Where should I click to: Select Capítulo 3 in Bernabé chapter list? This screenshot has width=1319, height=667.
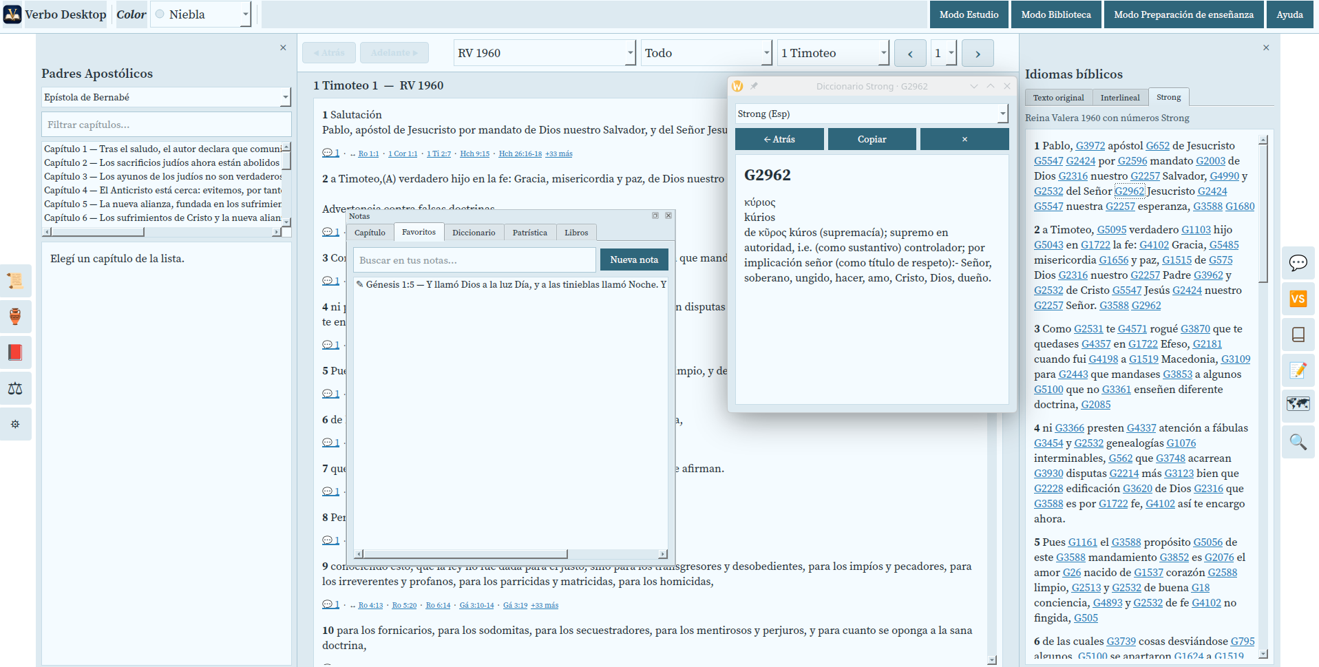click(162, 176)
